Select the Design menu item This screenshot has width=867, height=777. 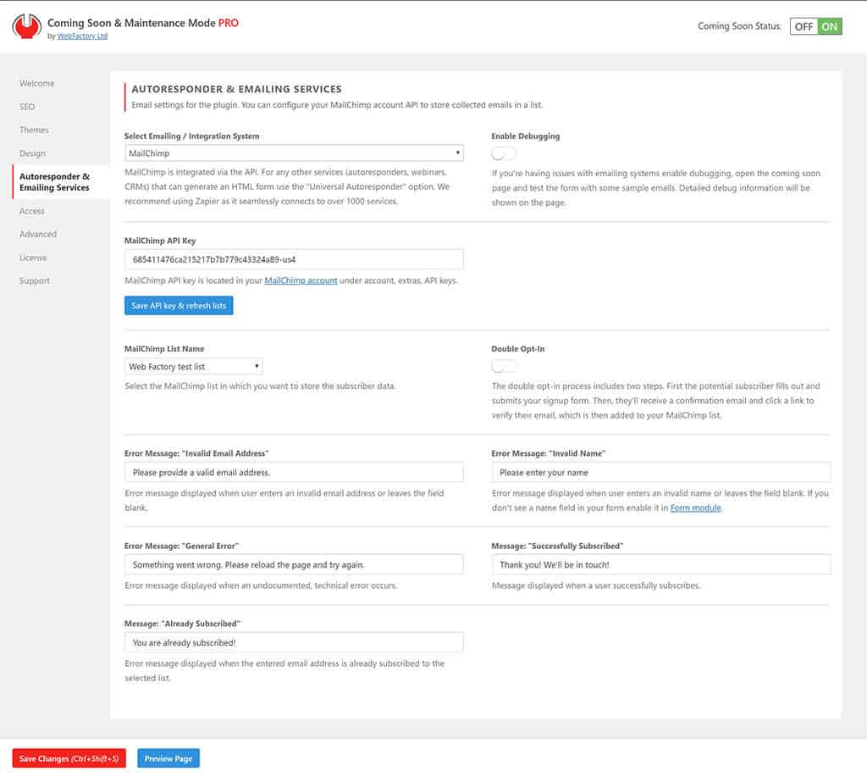[x=33, y=153]
